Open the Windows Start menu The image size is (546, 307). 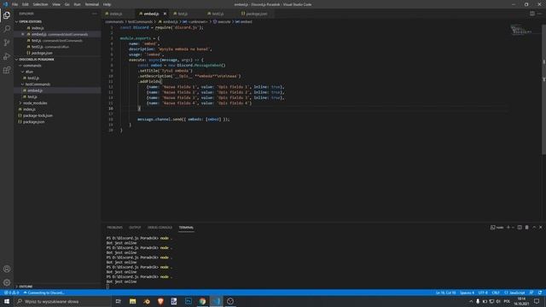(x=7, y=301)
